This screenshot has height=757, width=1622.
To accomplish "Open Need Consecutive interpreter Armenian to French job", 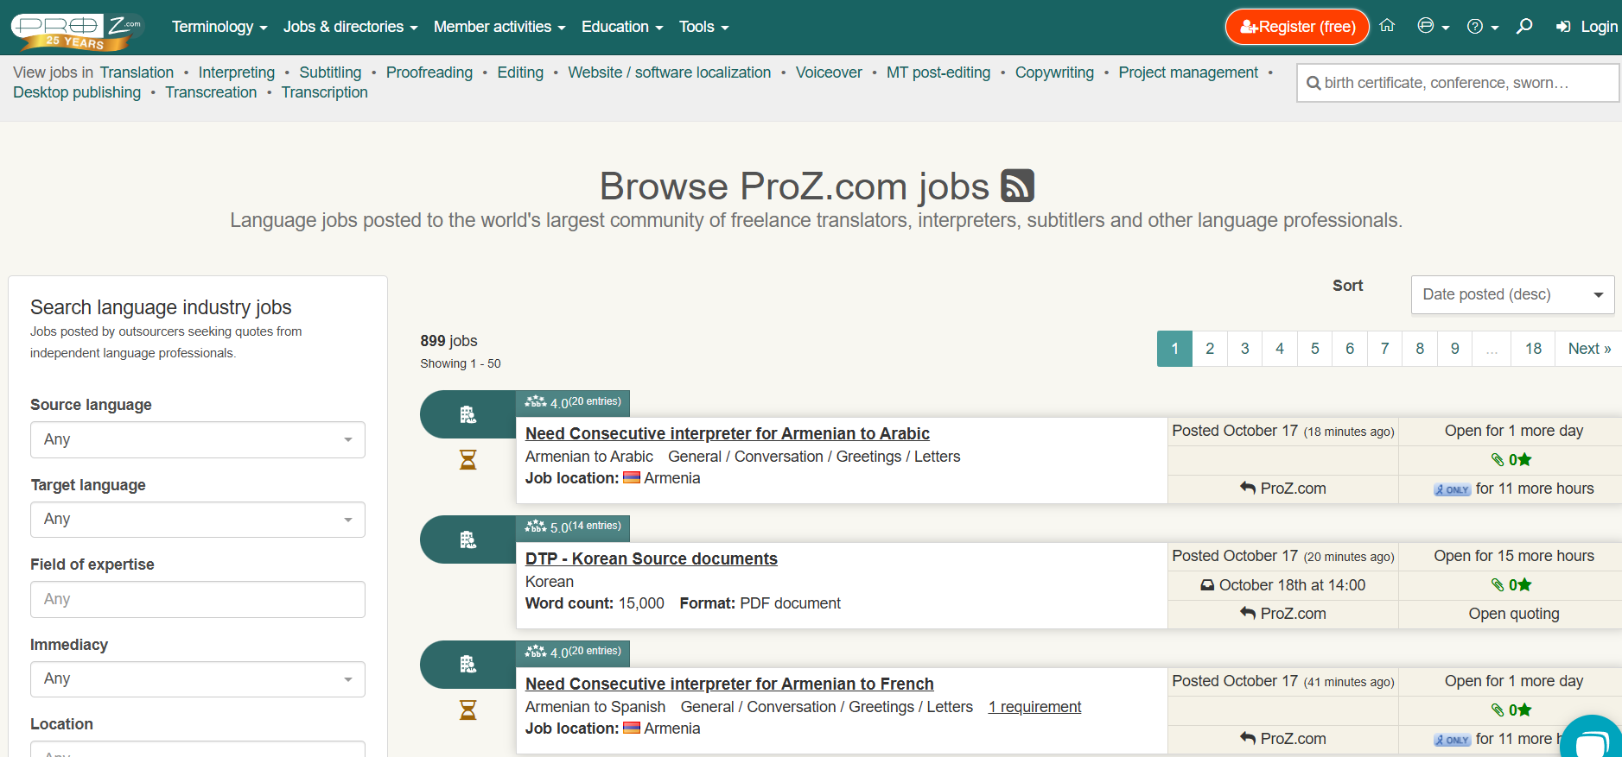I will 729,684.
